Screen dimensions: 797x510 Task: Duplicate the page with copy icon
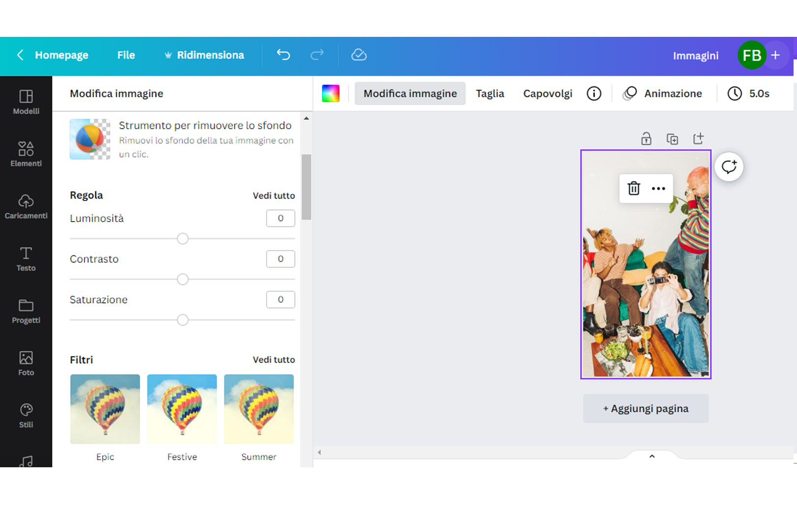(x=672, y=139)
